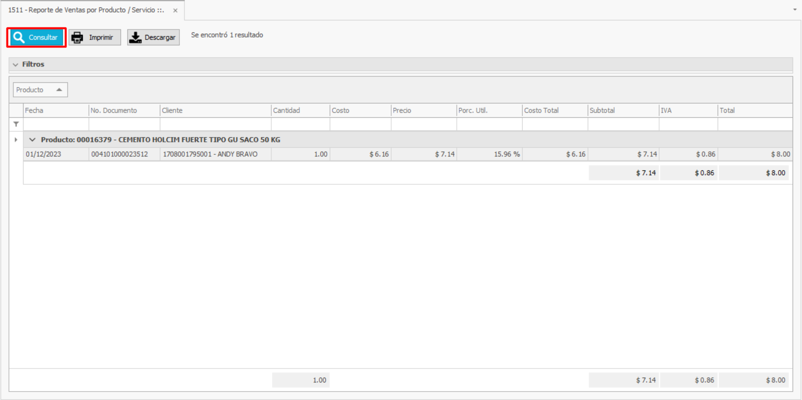
Task: Collapse the Producto 00016379 group row
Action: 32,140
